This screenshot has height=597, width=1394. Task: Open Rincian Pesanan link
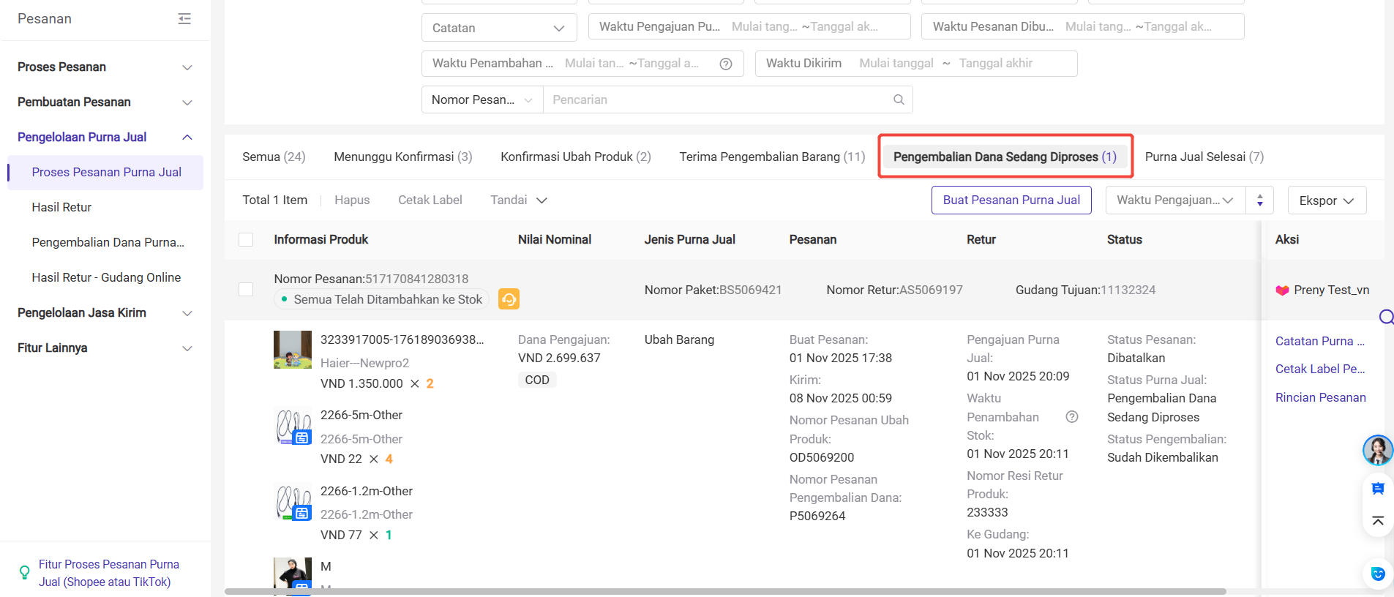tap(1320, 397)
